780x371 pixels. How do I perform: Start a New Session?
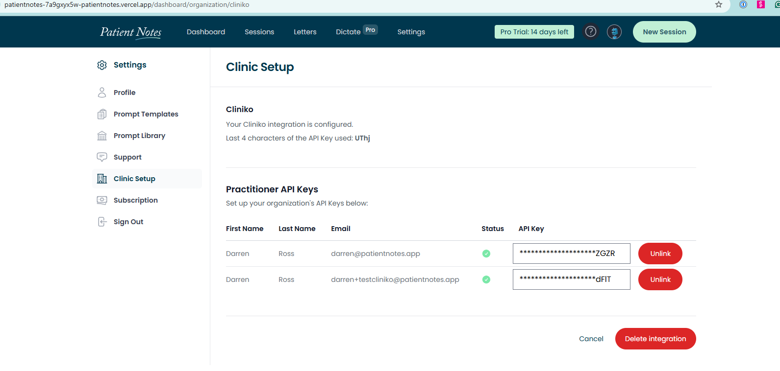pos(664,32)
